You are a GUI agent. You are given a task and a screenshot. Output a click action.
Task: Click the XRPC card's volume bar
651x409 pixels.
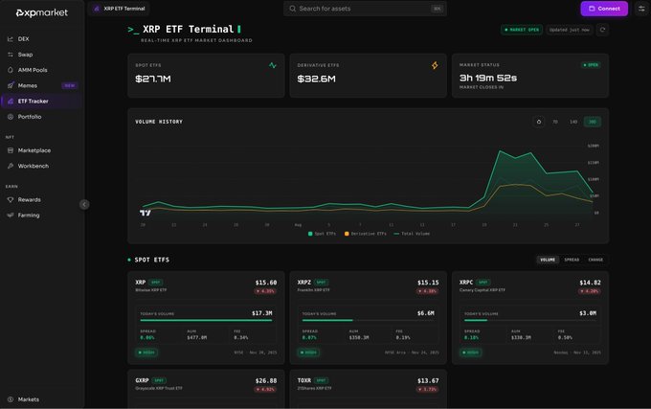pos(530,320)
